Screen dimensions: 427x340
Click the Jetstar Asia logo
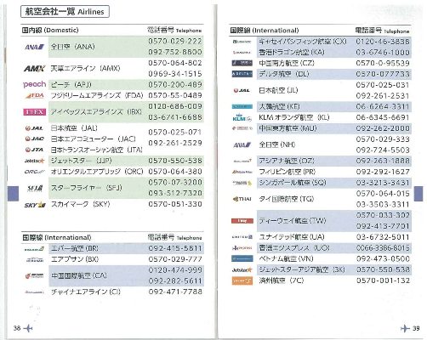pos(242,269)
